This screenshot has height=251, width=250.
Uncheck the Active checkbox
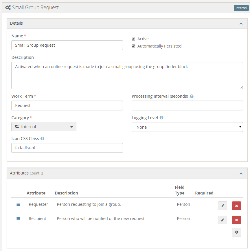coord(133,39)
